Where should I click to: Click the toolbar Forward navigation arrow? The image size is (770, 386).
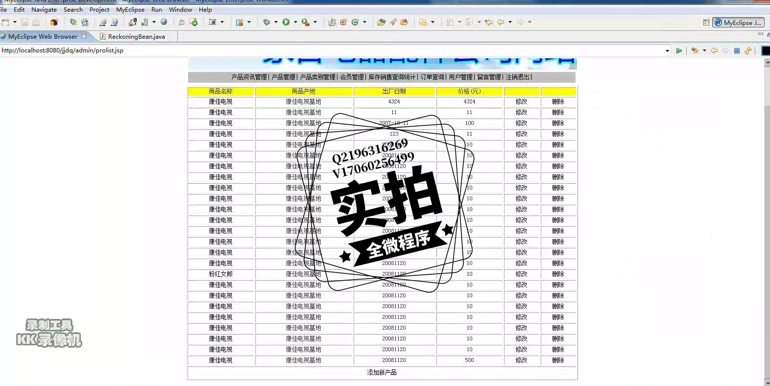520,22
